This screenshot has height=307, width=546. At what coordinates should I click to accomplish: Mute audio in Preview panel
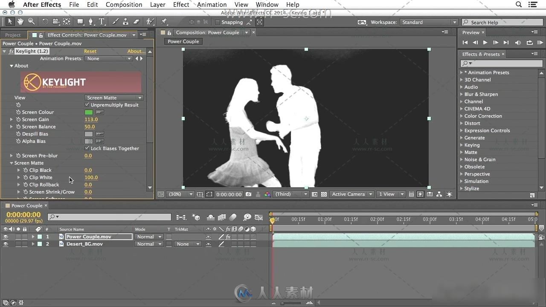(x=518, y=43)
